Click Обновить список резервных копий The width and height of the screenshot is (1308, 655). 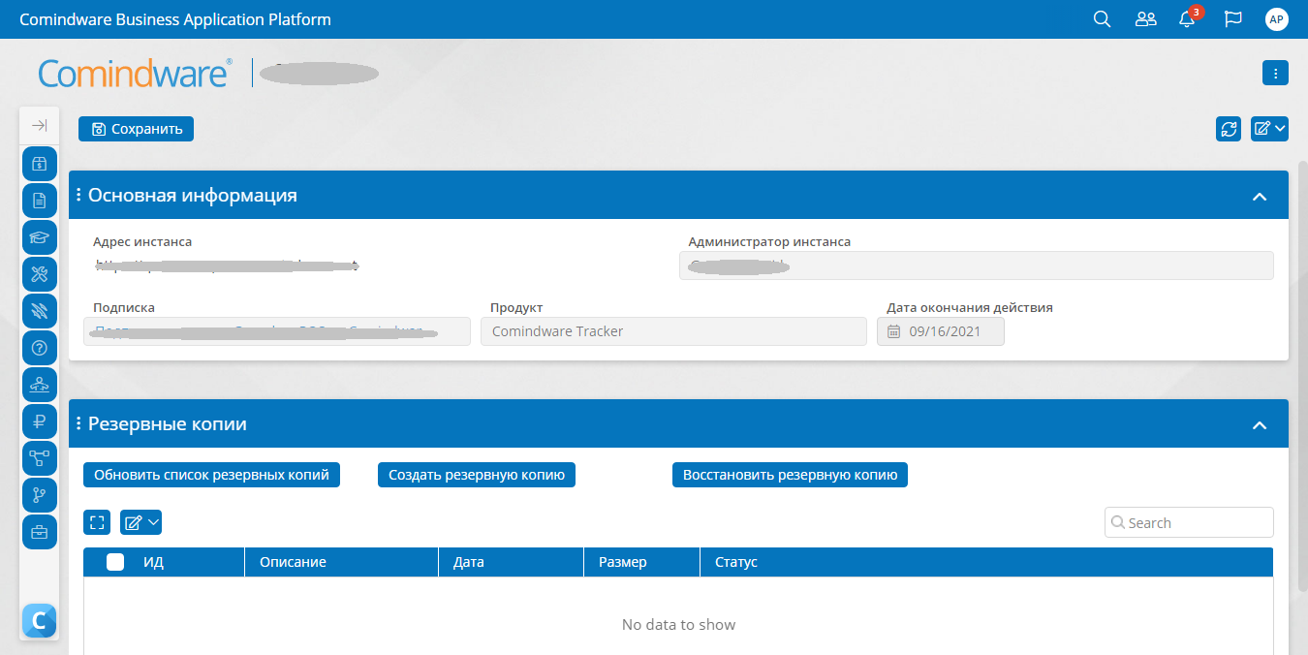[211, 475]
